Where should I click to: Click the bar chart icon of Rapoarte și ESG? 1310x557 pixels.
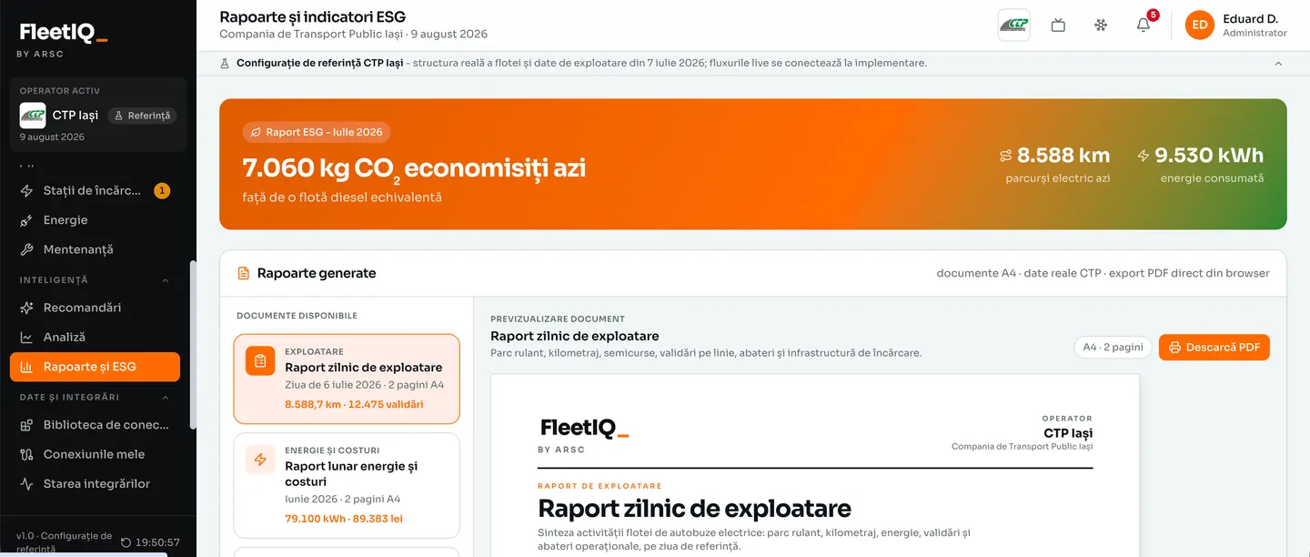pos(27,367)
